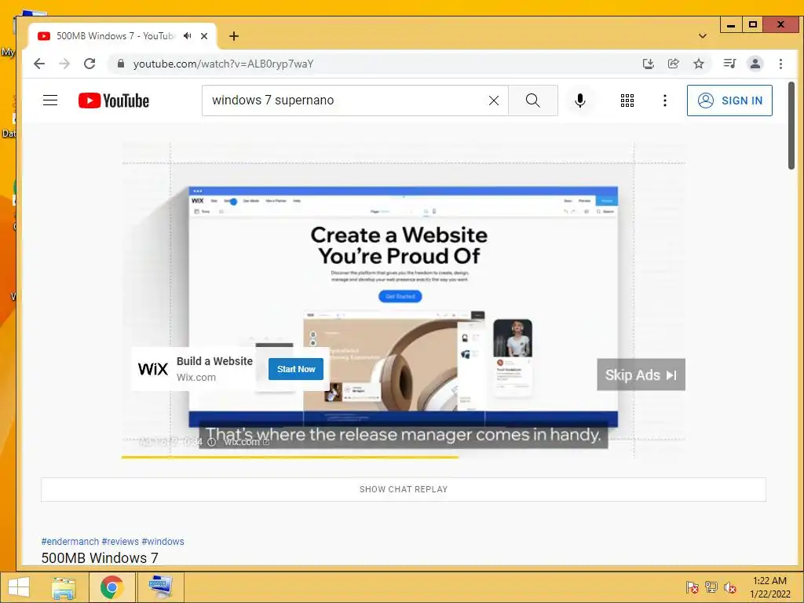
Task: Open the Wix.com link on the ad card
Action: 196,378
